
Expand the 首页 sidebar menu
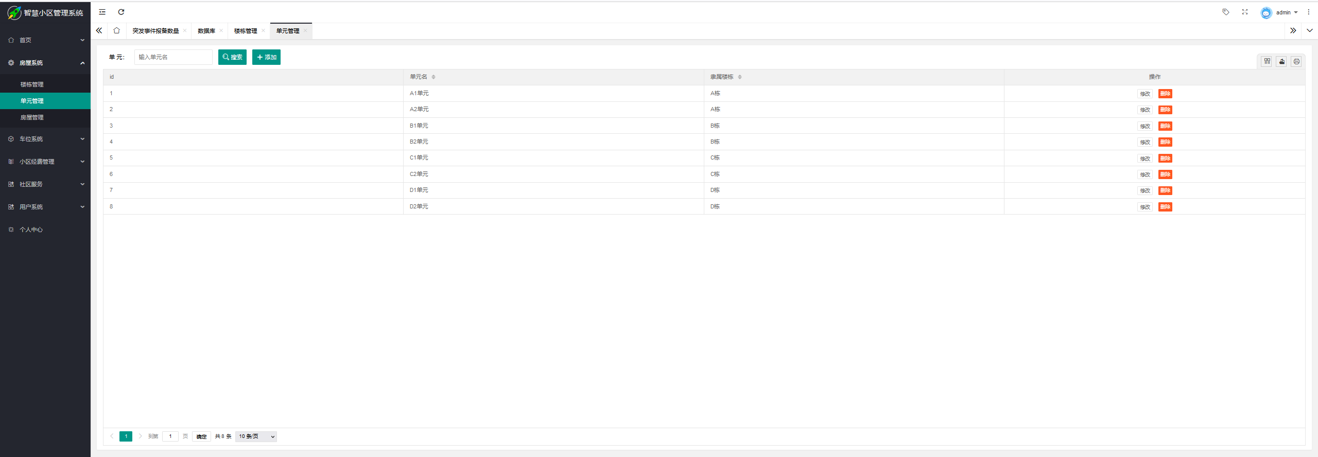click(x=45, y=40)
